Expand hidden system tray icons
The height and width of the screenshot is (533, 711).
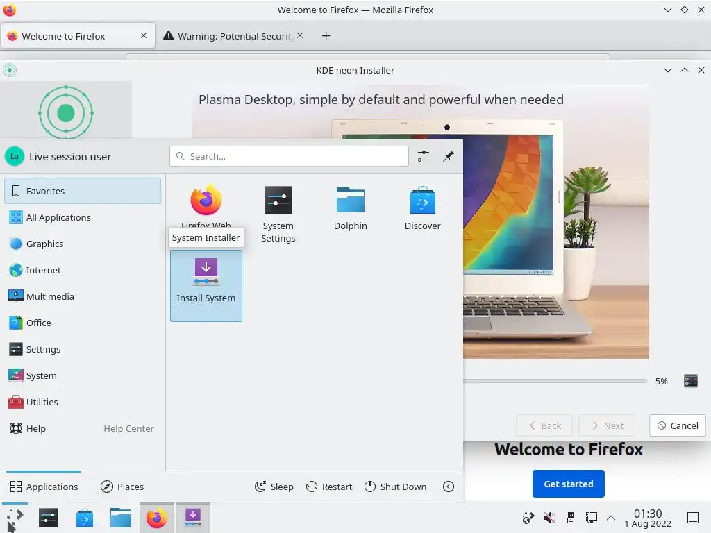(x=611, y=518)
